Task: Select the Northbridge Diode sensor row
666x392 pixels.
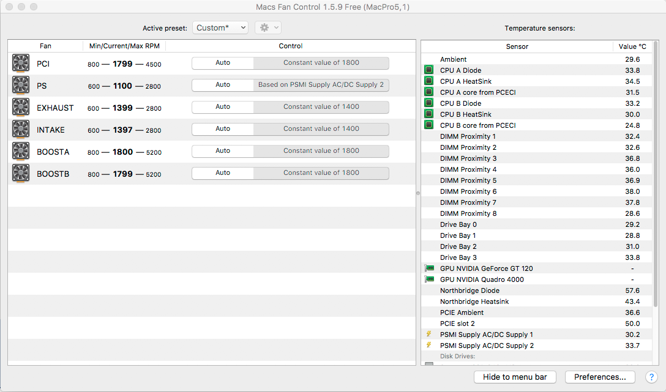Action: point(536,290)
